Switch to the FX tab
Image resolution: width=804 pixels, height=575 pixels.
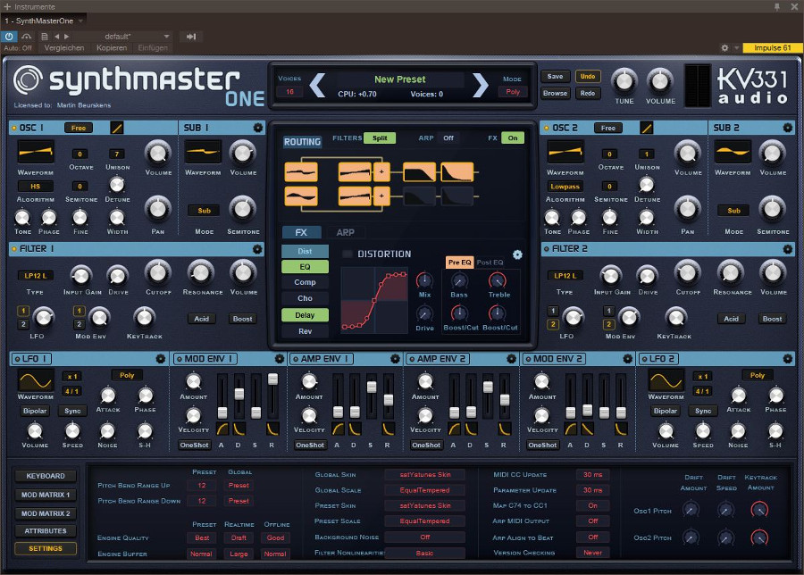click(x=302, y=233)
